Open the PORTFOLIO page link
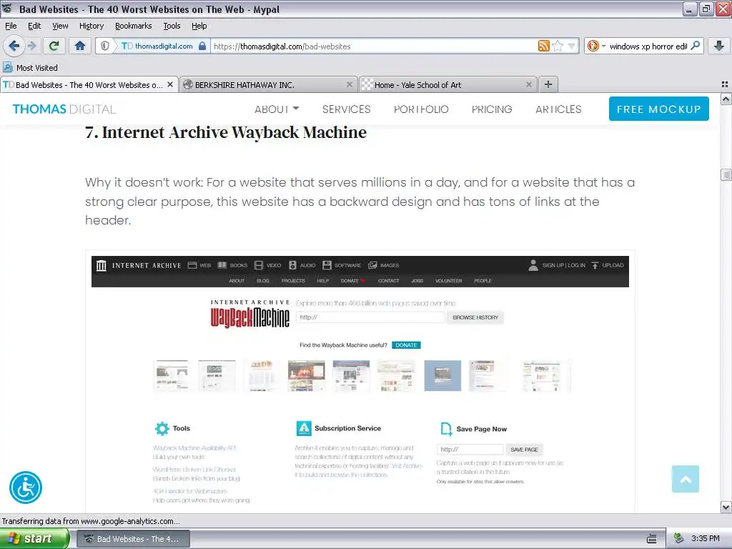This screenshot has height=549, width=732. click(421, 109)
